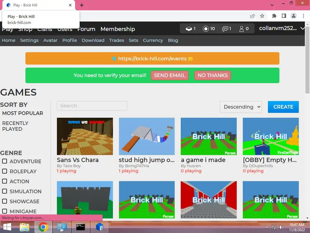310x233 pixels.
Task: Open the Sets subnav link
Action: click(x=134, y=40)
